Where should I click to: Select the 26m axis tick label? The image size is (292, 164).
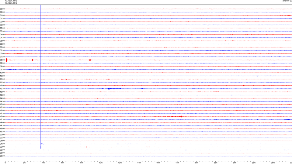pyautogui.click(x=254, y=163)
